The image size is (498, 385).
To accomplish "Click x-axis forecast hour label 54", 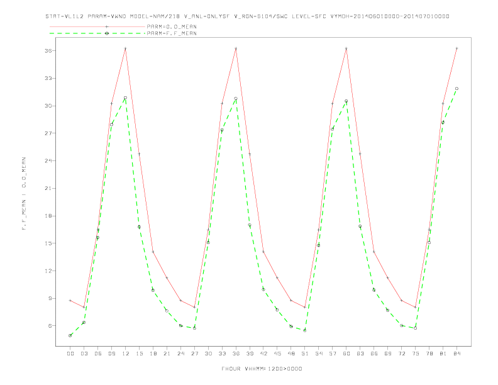I will tap(319, 354).
